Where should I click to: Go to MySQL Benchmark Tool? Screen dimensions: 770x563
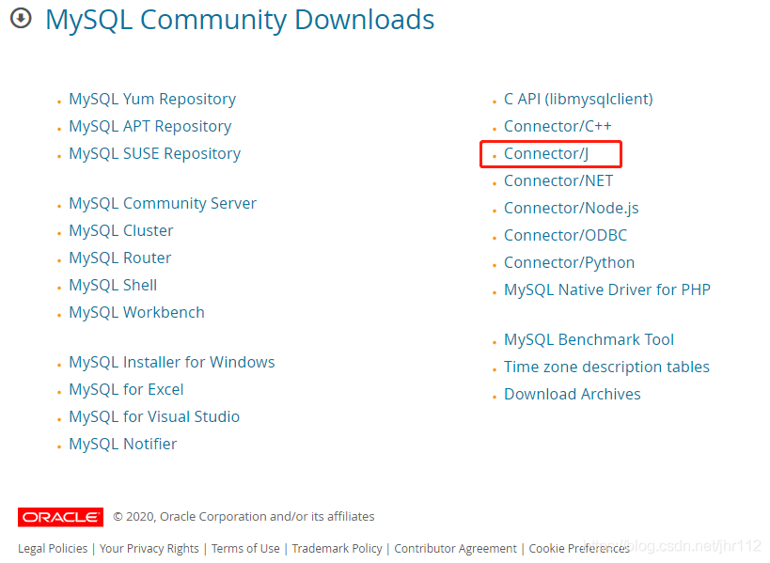[589, 339]
